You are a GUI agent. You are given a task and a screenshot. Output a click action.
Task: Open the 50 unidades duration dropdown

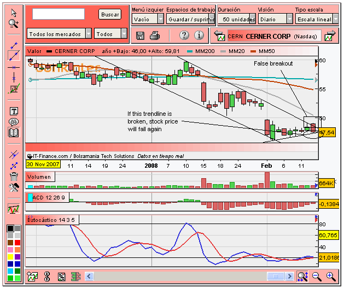pyautogui.click(x=237, y=19)
